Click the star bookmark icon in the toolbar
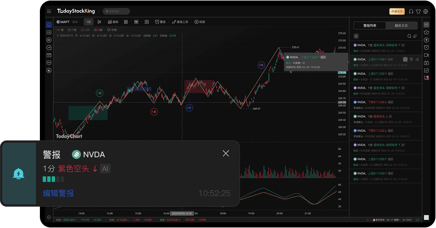 [147, 22]
